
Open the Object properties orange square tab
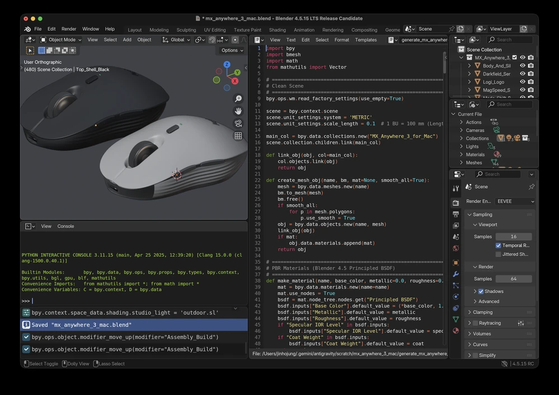[456, 262]
